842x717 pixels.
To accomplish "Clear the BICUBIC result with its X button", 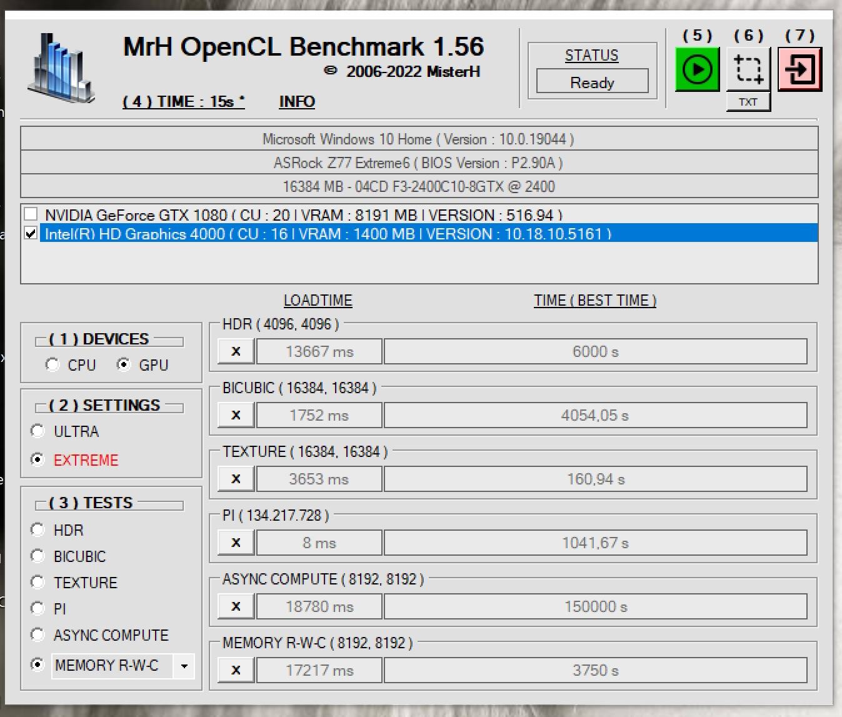I will pos(236,415).
